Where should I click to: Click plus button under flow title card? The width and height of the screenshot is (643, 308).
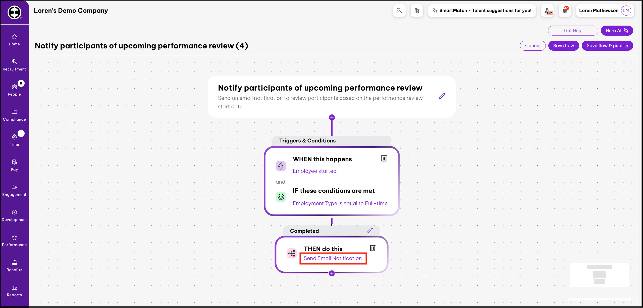click(x=332, y=117)
